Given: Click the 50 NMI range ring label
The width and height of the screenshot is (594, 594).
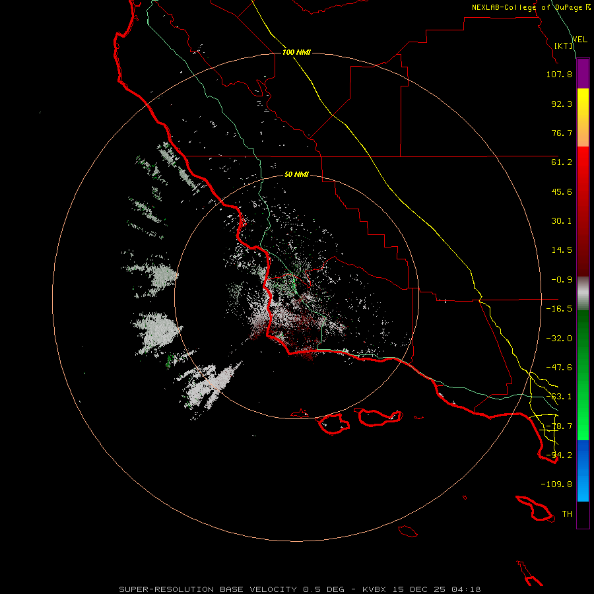Looking at the screenshot, I should (x=296, y=175).
